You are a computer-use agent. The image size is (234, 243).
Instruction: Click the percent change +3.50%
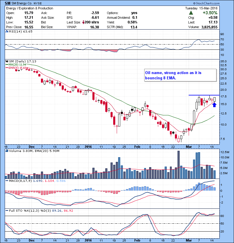[210, 13]
